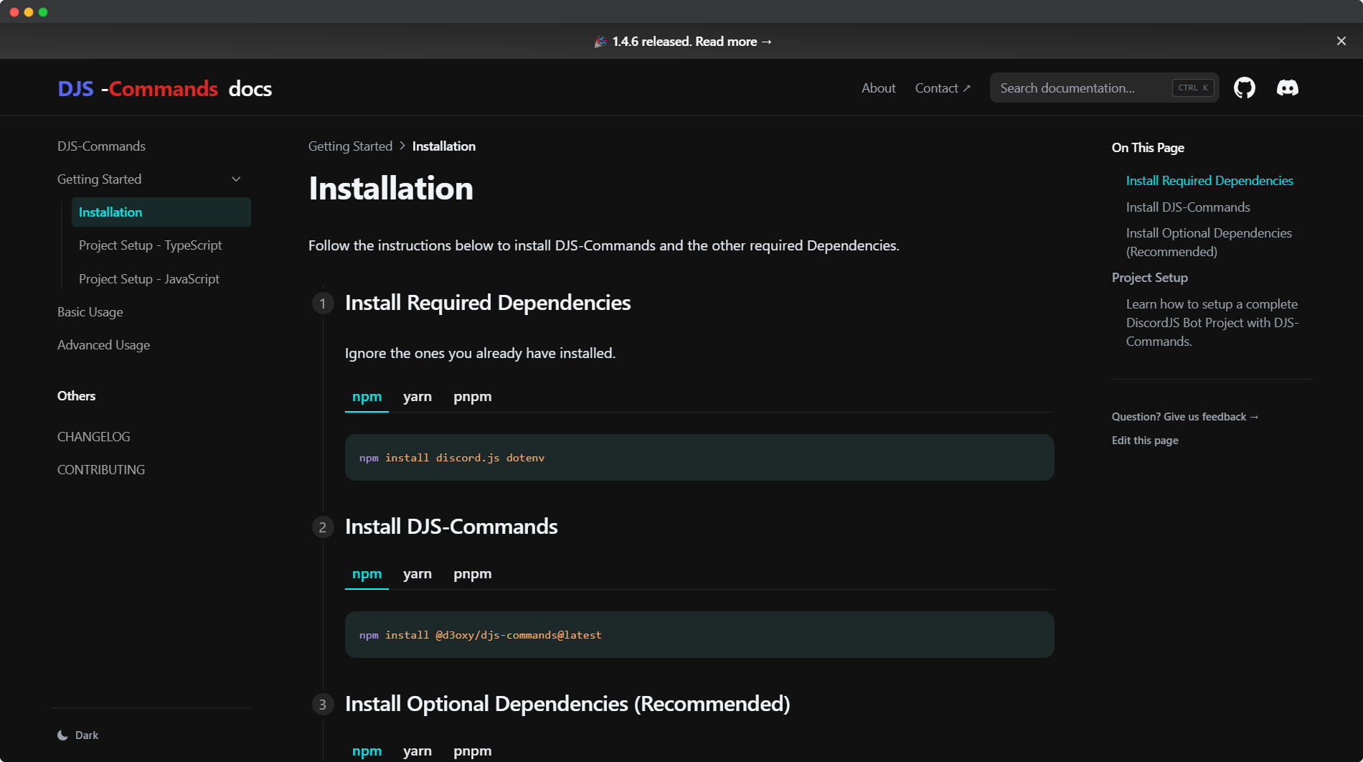Open the Discord server icon
The height and width of the screenshot is (762, 1363).
pos(1287,88)
